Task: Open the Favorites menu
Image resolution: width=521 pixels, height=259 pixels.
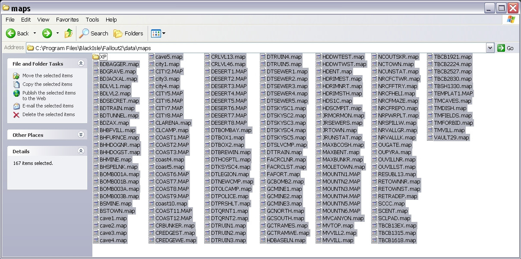Action: pos(67,19)
